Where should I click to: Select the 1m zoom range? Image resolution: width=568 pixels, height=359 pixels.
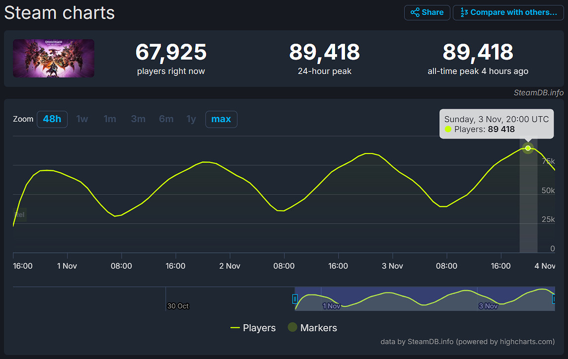(110, 119)
